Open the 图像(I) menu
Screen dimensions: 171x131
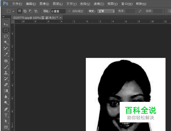44,4
